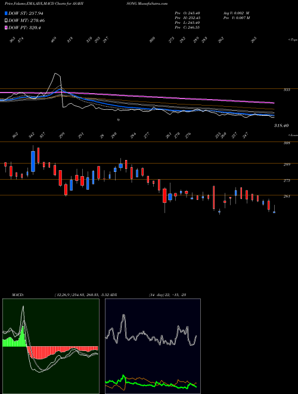298x394 pixels.
Task: Click the MACD (12,26,9) parameter values text
Action: (x=81, y=295)
